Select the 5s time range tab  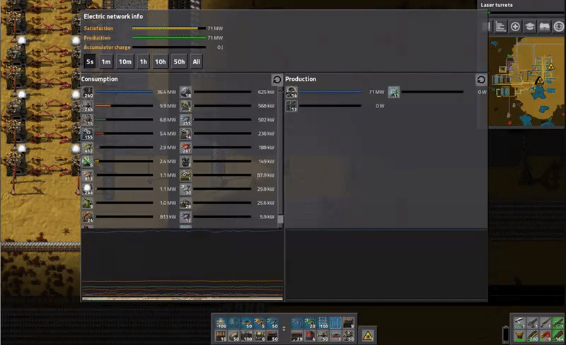coord(90,62)
